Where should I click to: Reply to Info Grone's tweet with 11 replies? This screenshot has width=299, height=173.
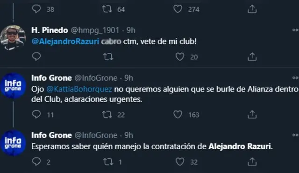tap(36, 114)
